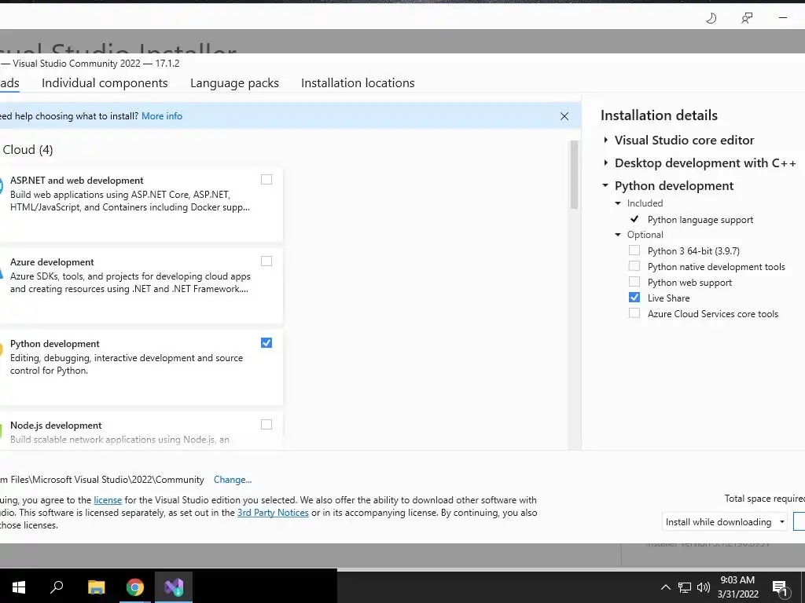Open File Explorer from taskbar
This screenshot has height=603, width=805.
pos(96,587)
